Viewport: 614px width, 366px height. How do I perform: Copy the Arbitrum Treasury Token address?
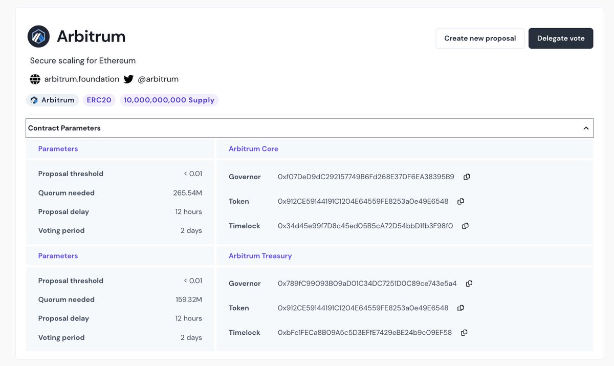pyautogui.click(x=460, y=308)
